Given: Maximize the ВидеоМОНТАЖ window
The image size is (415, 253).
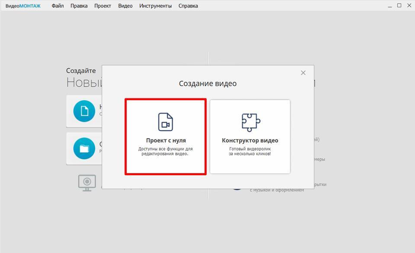Looking at the screenshot, I should point(399,6).
